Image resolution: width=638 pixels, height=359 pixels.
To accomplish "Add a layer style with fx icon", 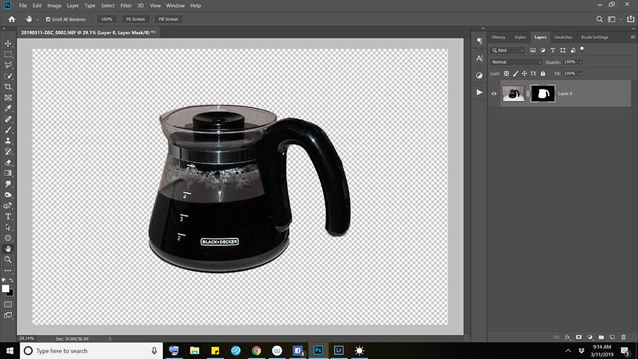I will coord(567,337).
